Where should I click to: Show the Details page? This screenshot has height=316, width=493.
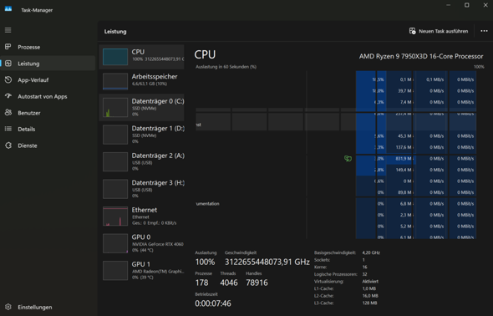point(48,129)
